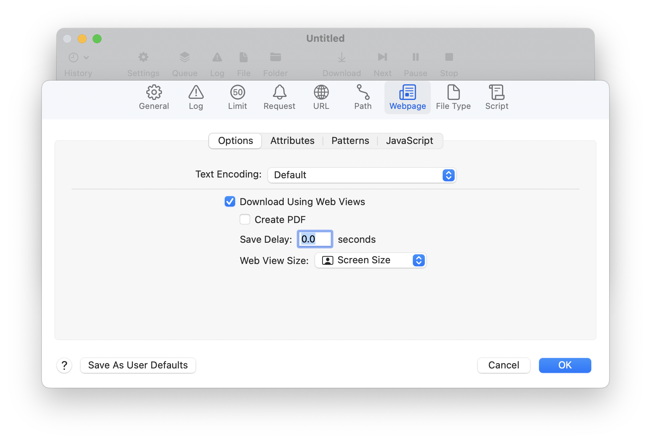651x443 pixels.
Task: Switch to the Attributes tab
Action: click(x=292, y=141)
